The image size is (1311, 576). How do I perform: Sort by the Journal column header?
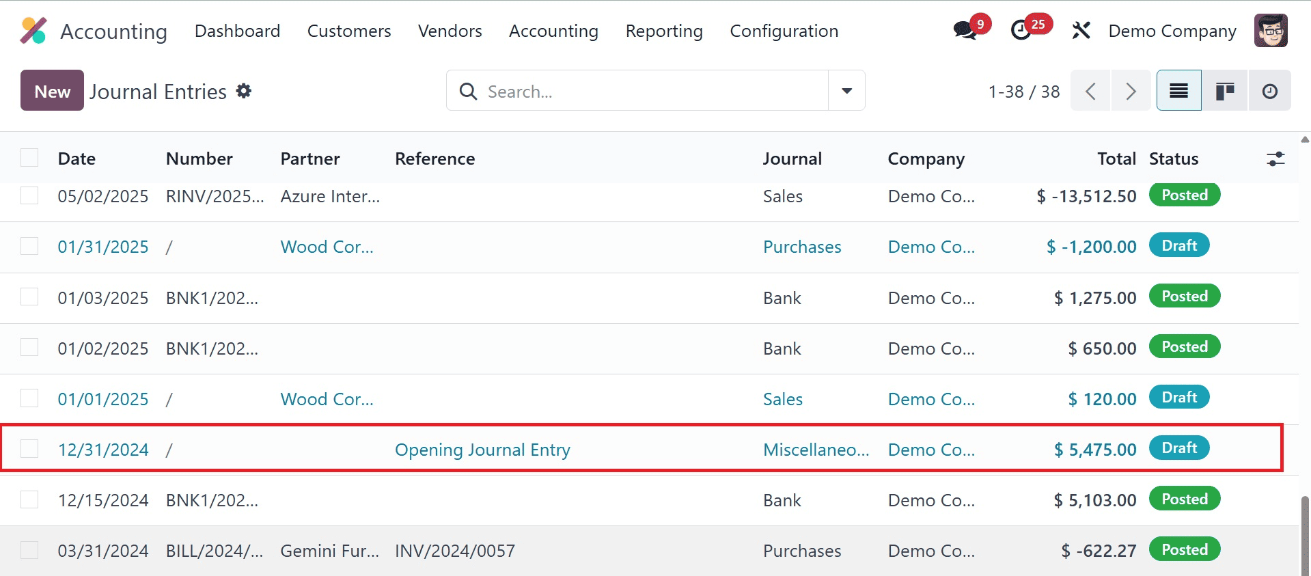point(792,159)
